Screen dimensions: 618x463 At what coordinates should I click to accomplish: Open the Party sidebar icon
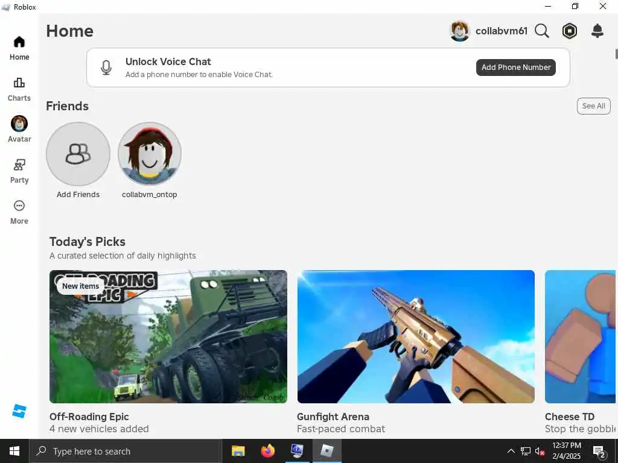pos(19,165)
